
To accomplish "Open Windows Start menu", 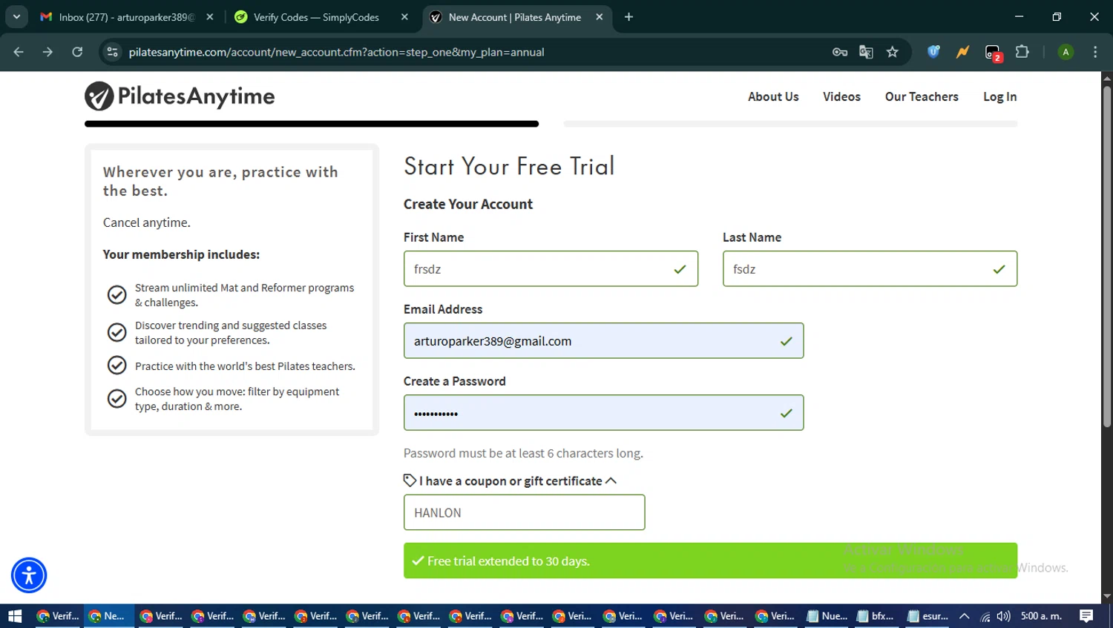I will (15, 616).
